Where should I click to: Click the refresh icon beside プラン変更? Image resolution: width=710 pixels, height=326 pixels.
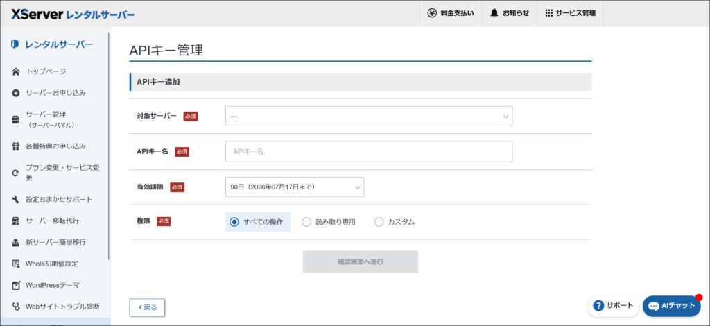[x=16, y=173]
